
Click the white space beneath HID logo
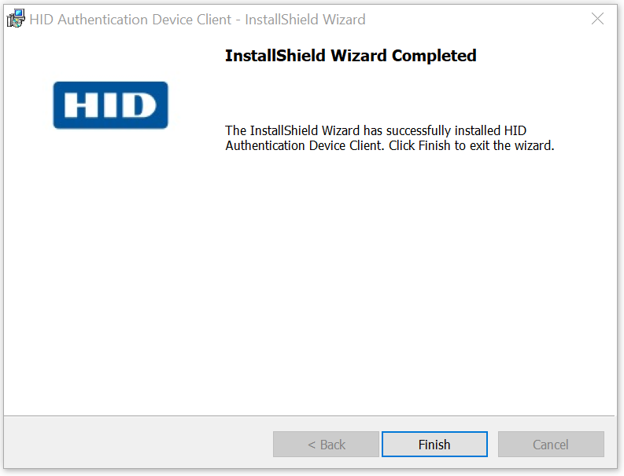(111, 258)
